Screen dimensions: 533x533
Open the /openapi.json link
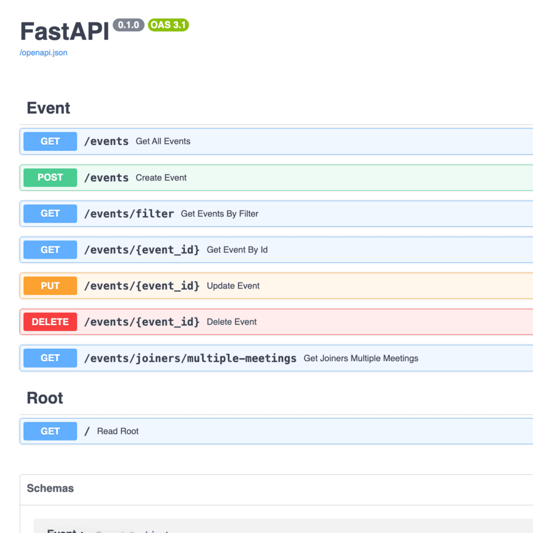point(44,53)
